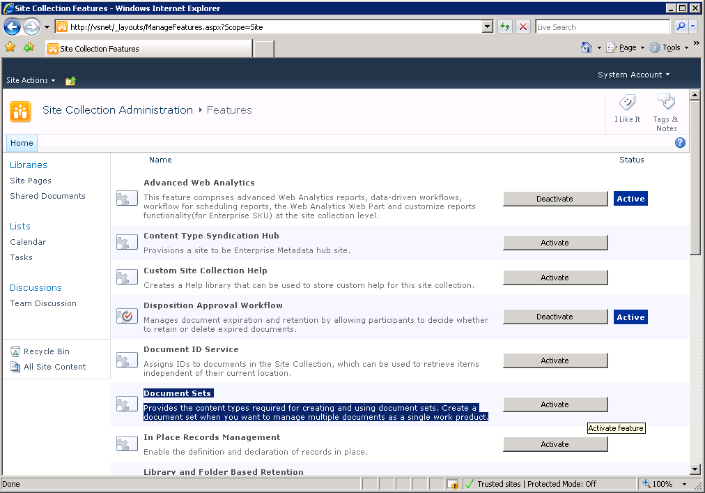
Task: Expand the System Account menu
Action: [633, 75]
